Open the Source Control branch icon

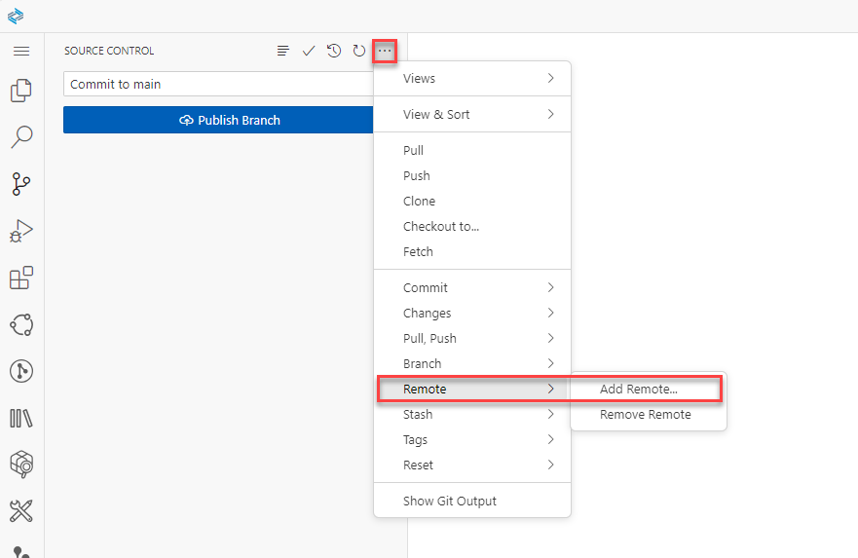click(21, 184)
